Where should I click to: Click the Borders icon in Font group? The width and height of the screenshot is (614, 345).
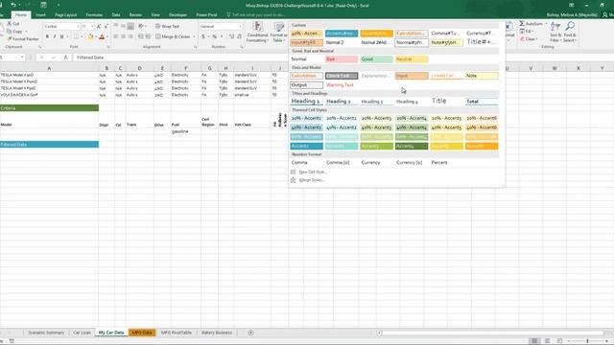pos(76,36)
